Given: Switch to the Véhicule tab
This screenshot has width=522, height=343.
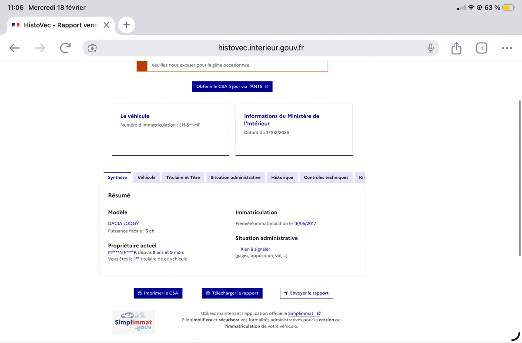Looking at the screenshot, I should (146, 177).
